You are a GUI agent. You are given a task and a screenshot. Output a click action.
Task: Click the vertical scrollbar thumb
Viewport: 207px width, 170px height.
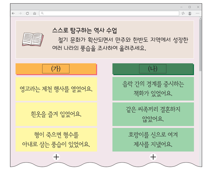pyautogui.click(x=200, y=45)
